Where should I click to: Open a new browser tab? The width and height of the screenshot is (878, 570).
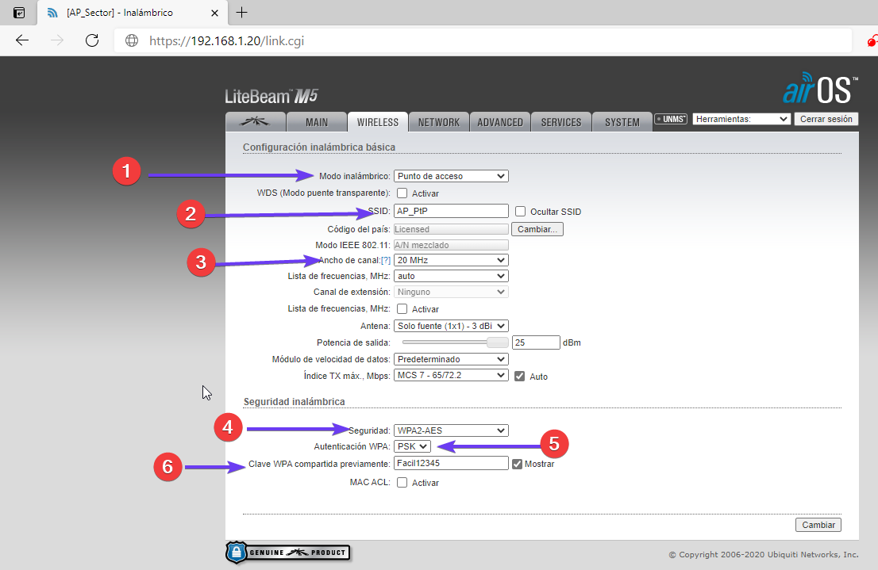click(242, 13)
